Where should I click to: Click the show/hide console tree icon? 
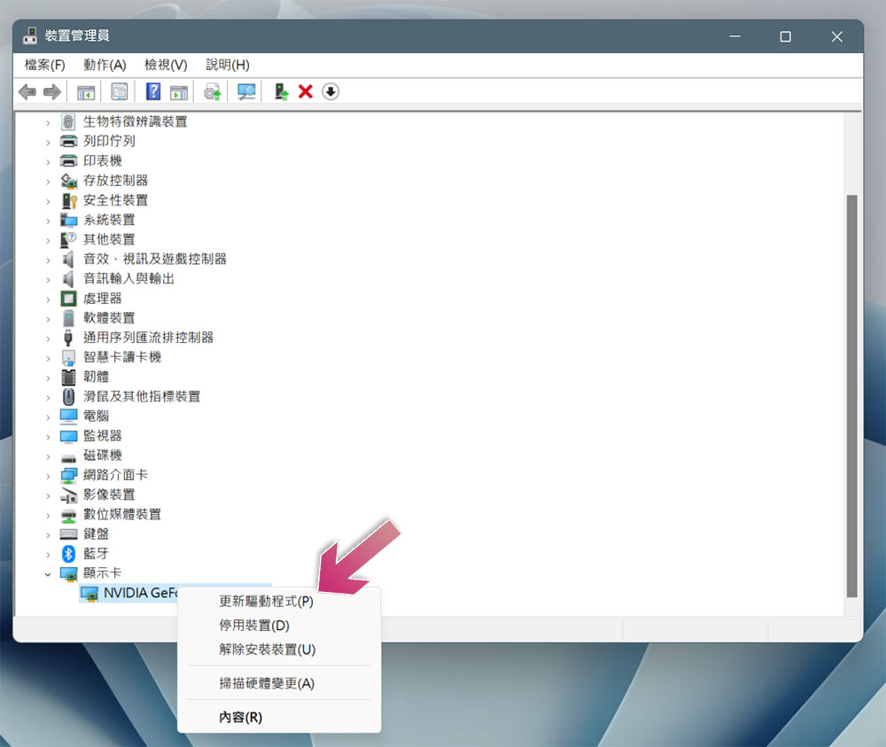click(86, 91)
